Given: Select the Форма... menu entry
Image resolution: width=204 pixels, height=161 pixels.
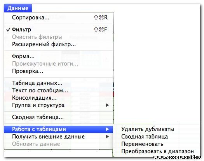Looking at the screenshot, I should (59, 56).
